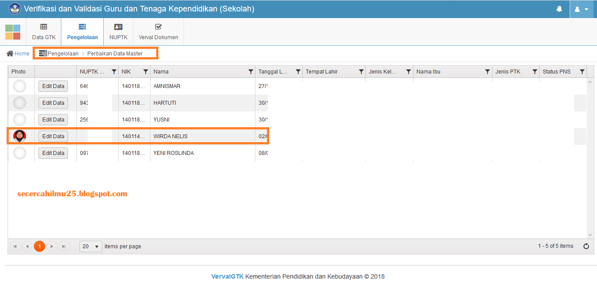
Task: Click WIRDA NELIS profile photo
Action: point(20,136)
